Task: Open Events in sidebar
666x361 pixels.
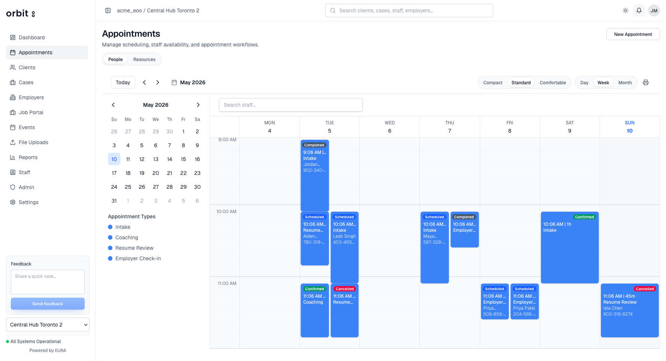Action: click(x=47, y=127)
